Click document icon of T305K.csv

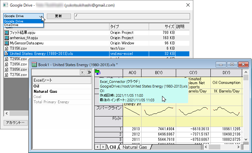point(6,70)
